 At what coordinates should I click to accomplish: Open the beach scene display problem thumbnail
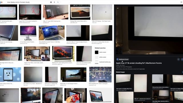click(73, 74)
